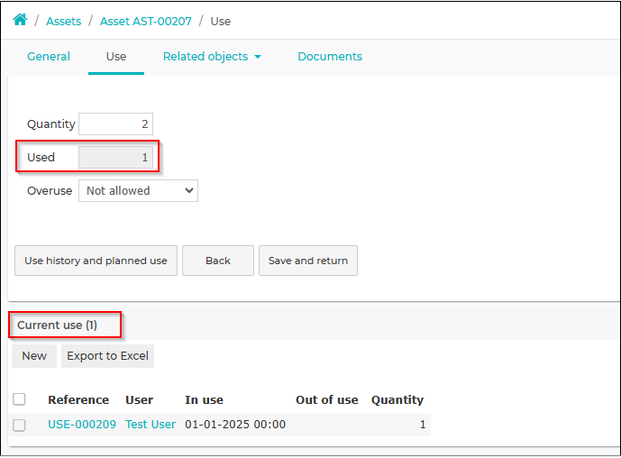Viewport: 621px width, 458px height.
Task: Open the Assets breadcrumb link
Action: (63, 22)
